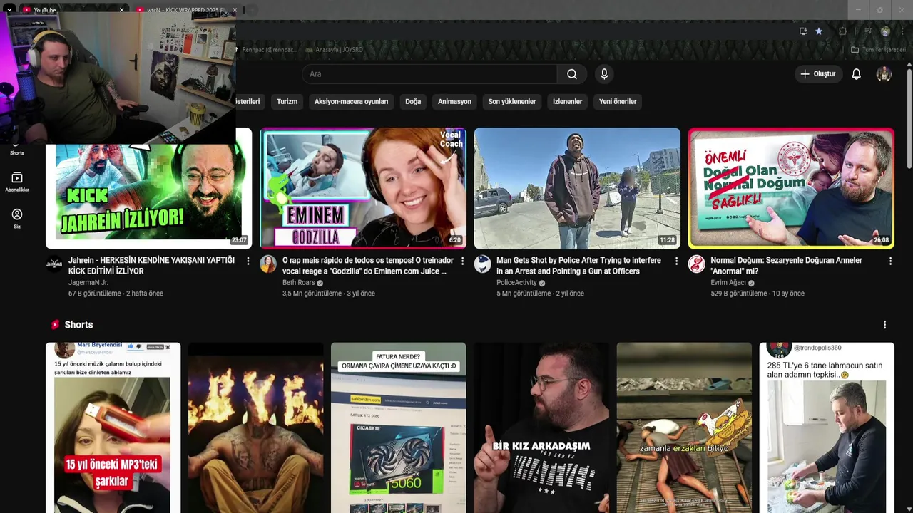Open the tab search dropdown arrow
Viewport: 913px width, 513px height.
tap(9, 10)
